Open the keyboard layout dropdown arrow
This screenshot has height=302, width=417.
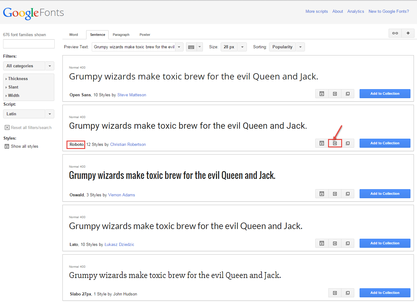[x=200, y=47]
